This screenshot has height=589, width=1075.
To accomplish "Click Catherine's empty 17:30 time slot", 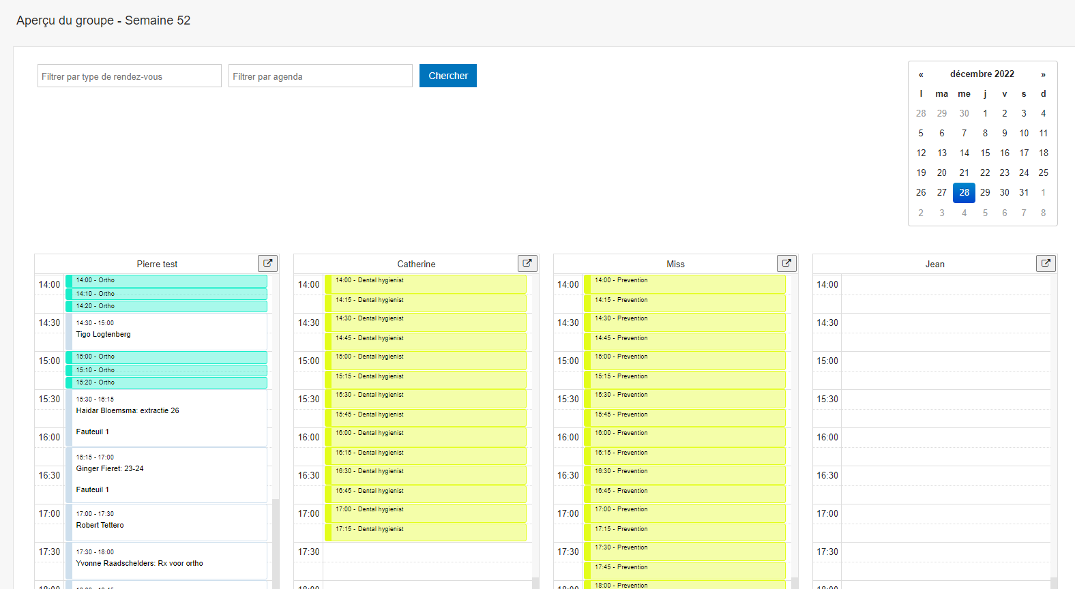I will coord(428,552).
